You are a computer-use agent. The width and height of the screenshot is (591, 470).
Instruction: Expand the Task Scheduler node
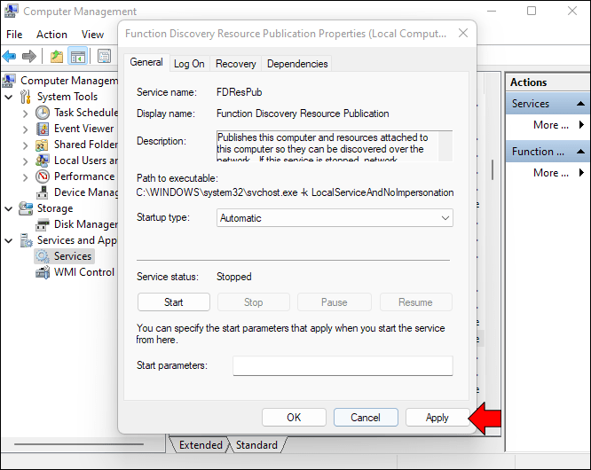(25, 114)
